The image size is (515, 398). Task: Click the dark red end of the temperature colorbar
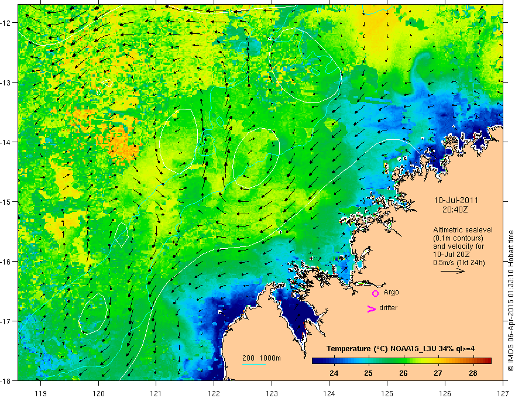(488, 361)
